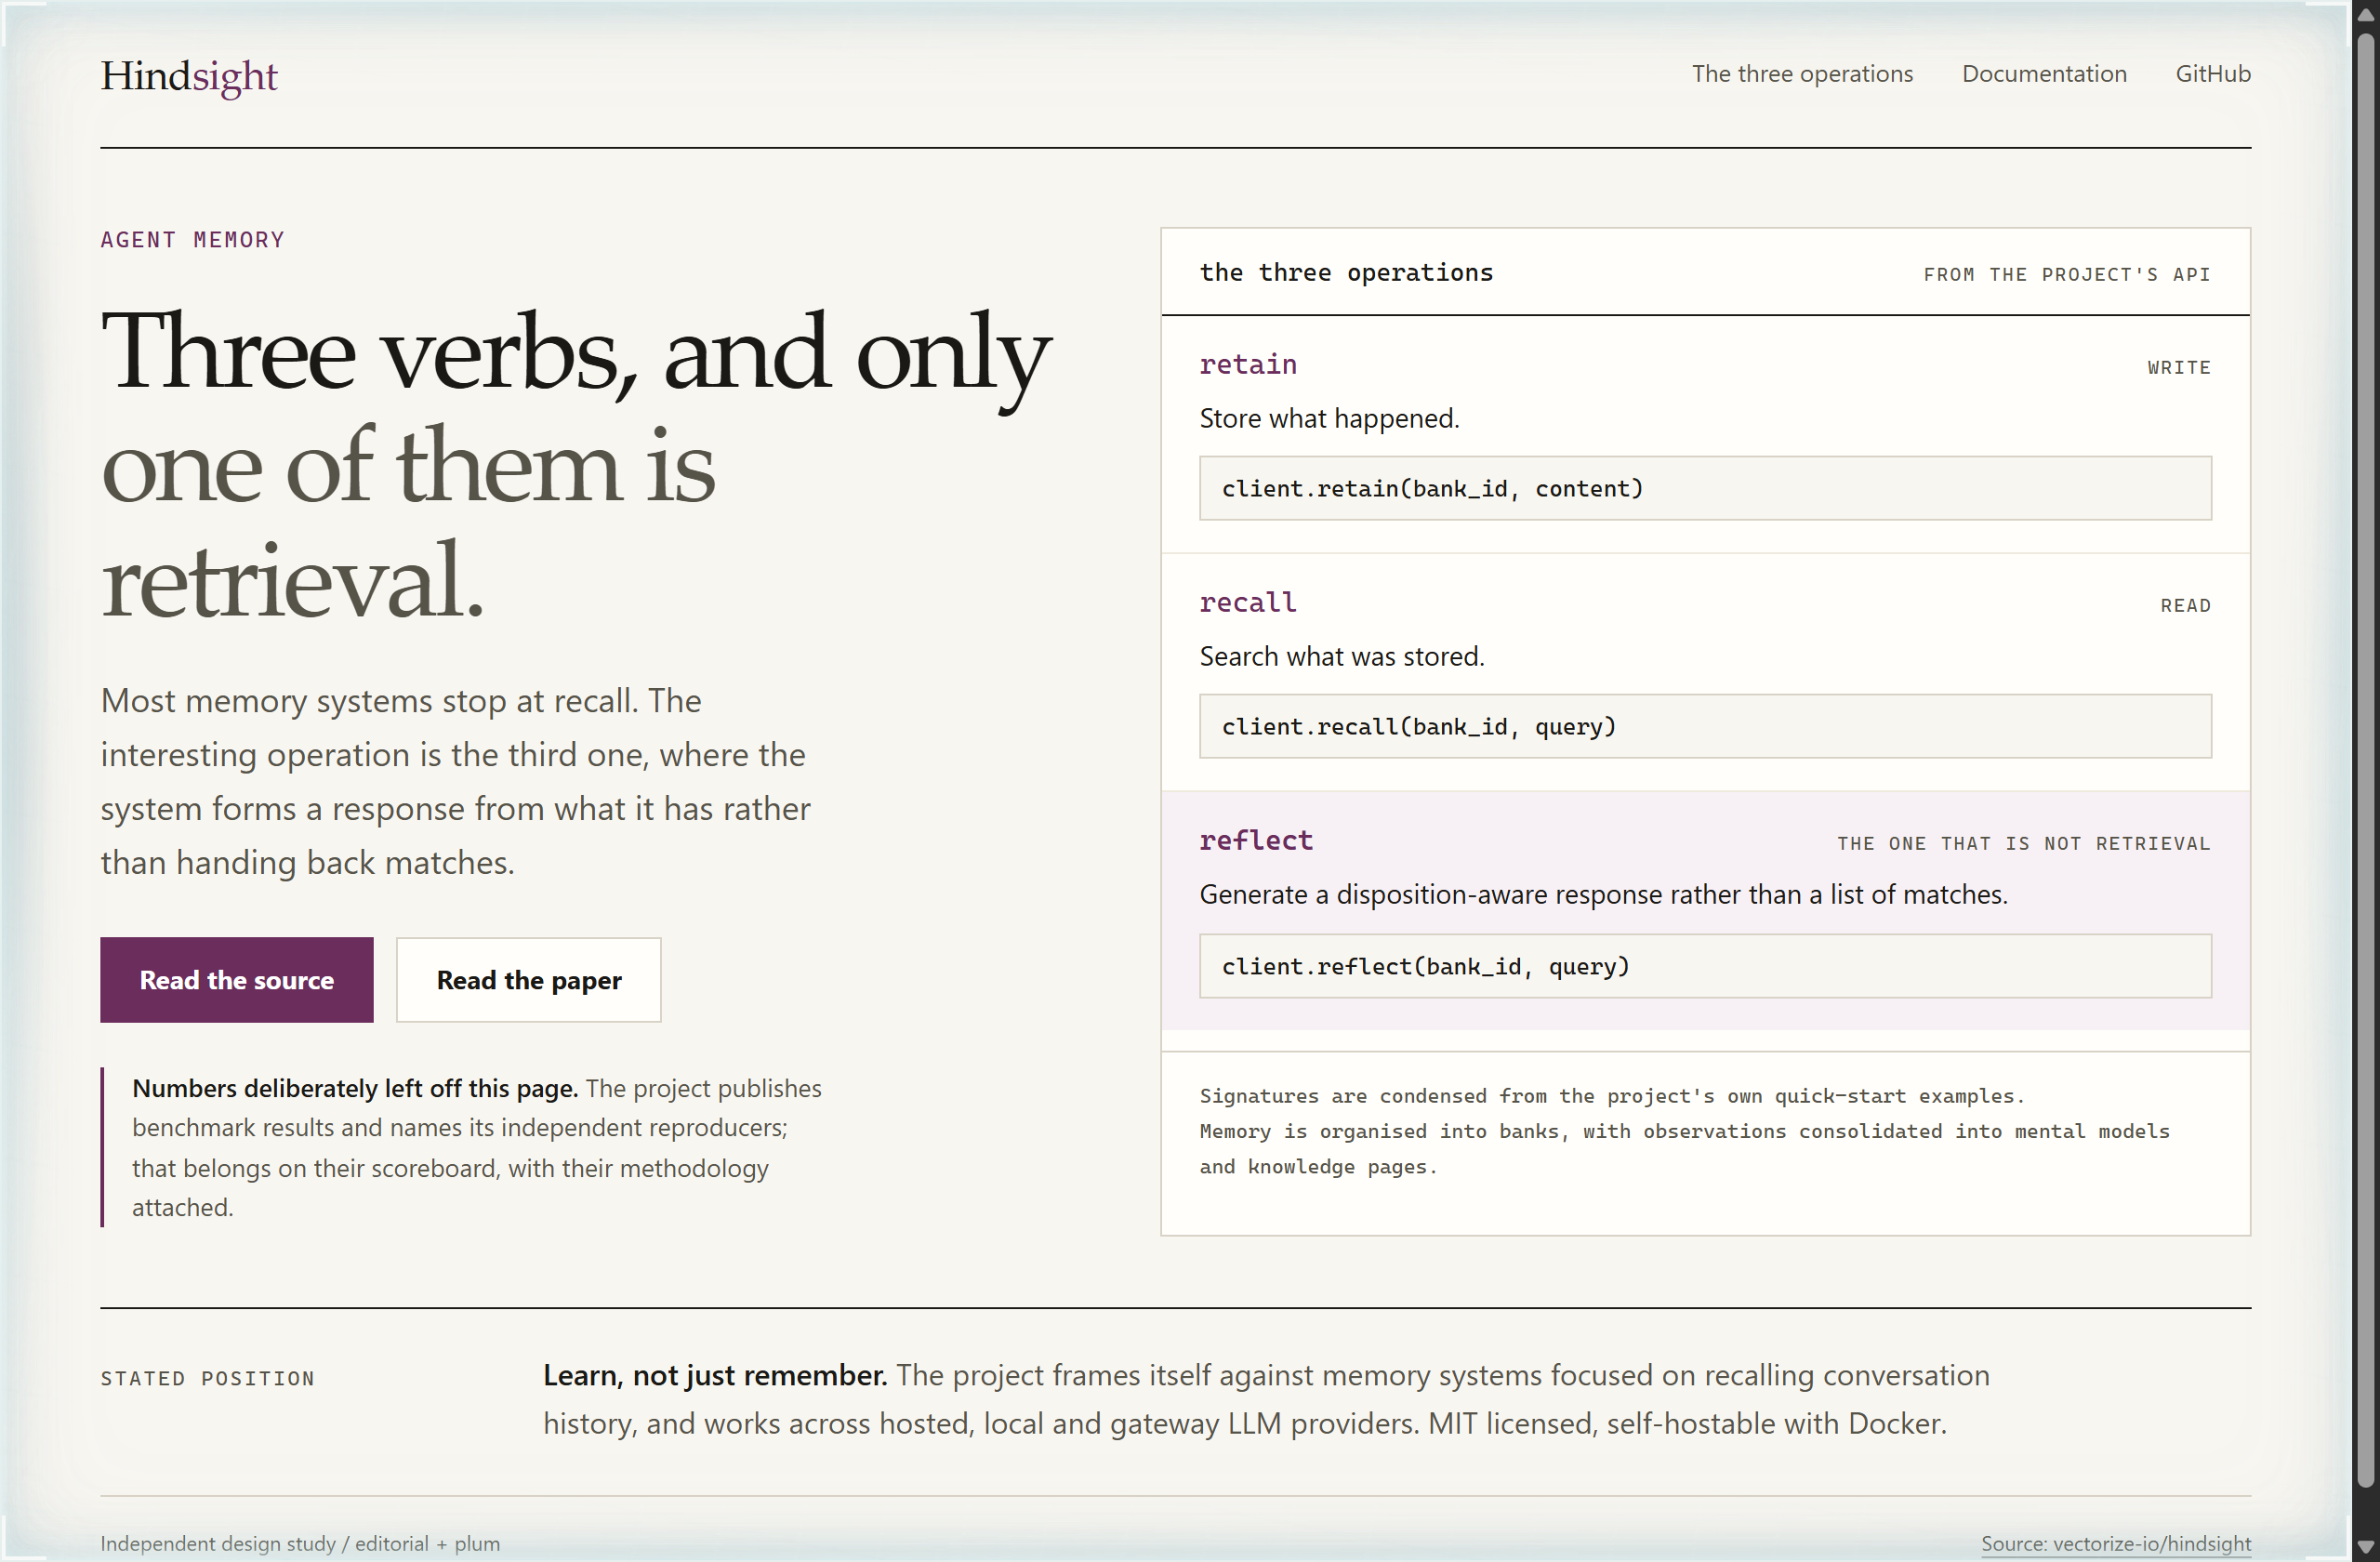Go to Documentation in the header
The height and width of the screenshot is (1562, 2380).
[2044, 74]
